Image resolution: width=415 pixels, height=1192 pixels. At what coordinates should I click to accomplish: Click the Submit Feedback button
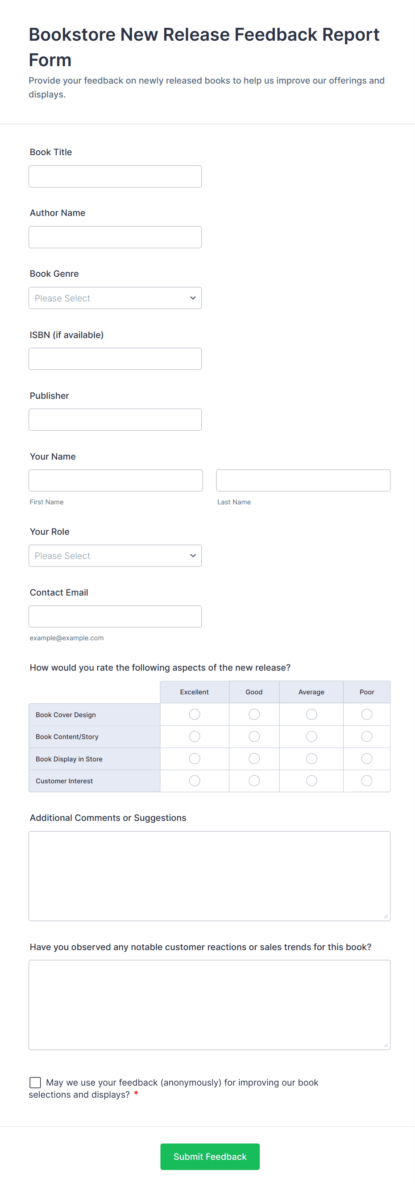[x=210, y=1156]
